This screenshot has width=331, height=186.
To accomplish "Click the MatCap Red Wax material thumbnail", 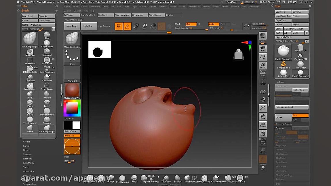I will (72, 91).
